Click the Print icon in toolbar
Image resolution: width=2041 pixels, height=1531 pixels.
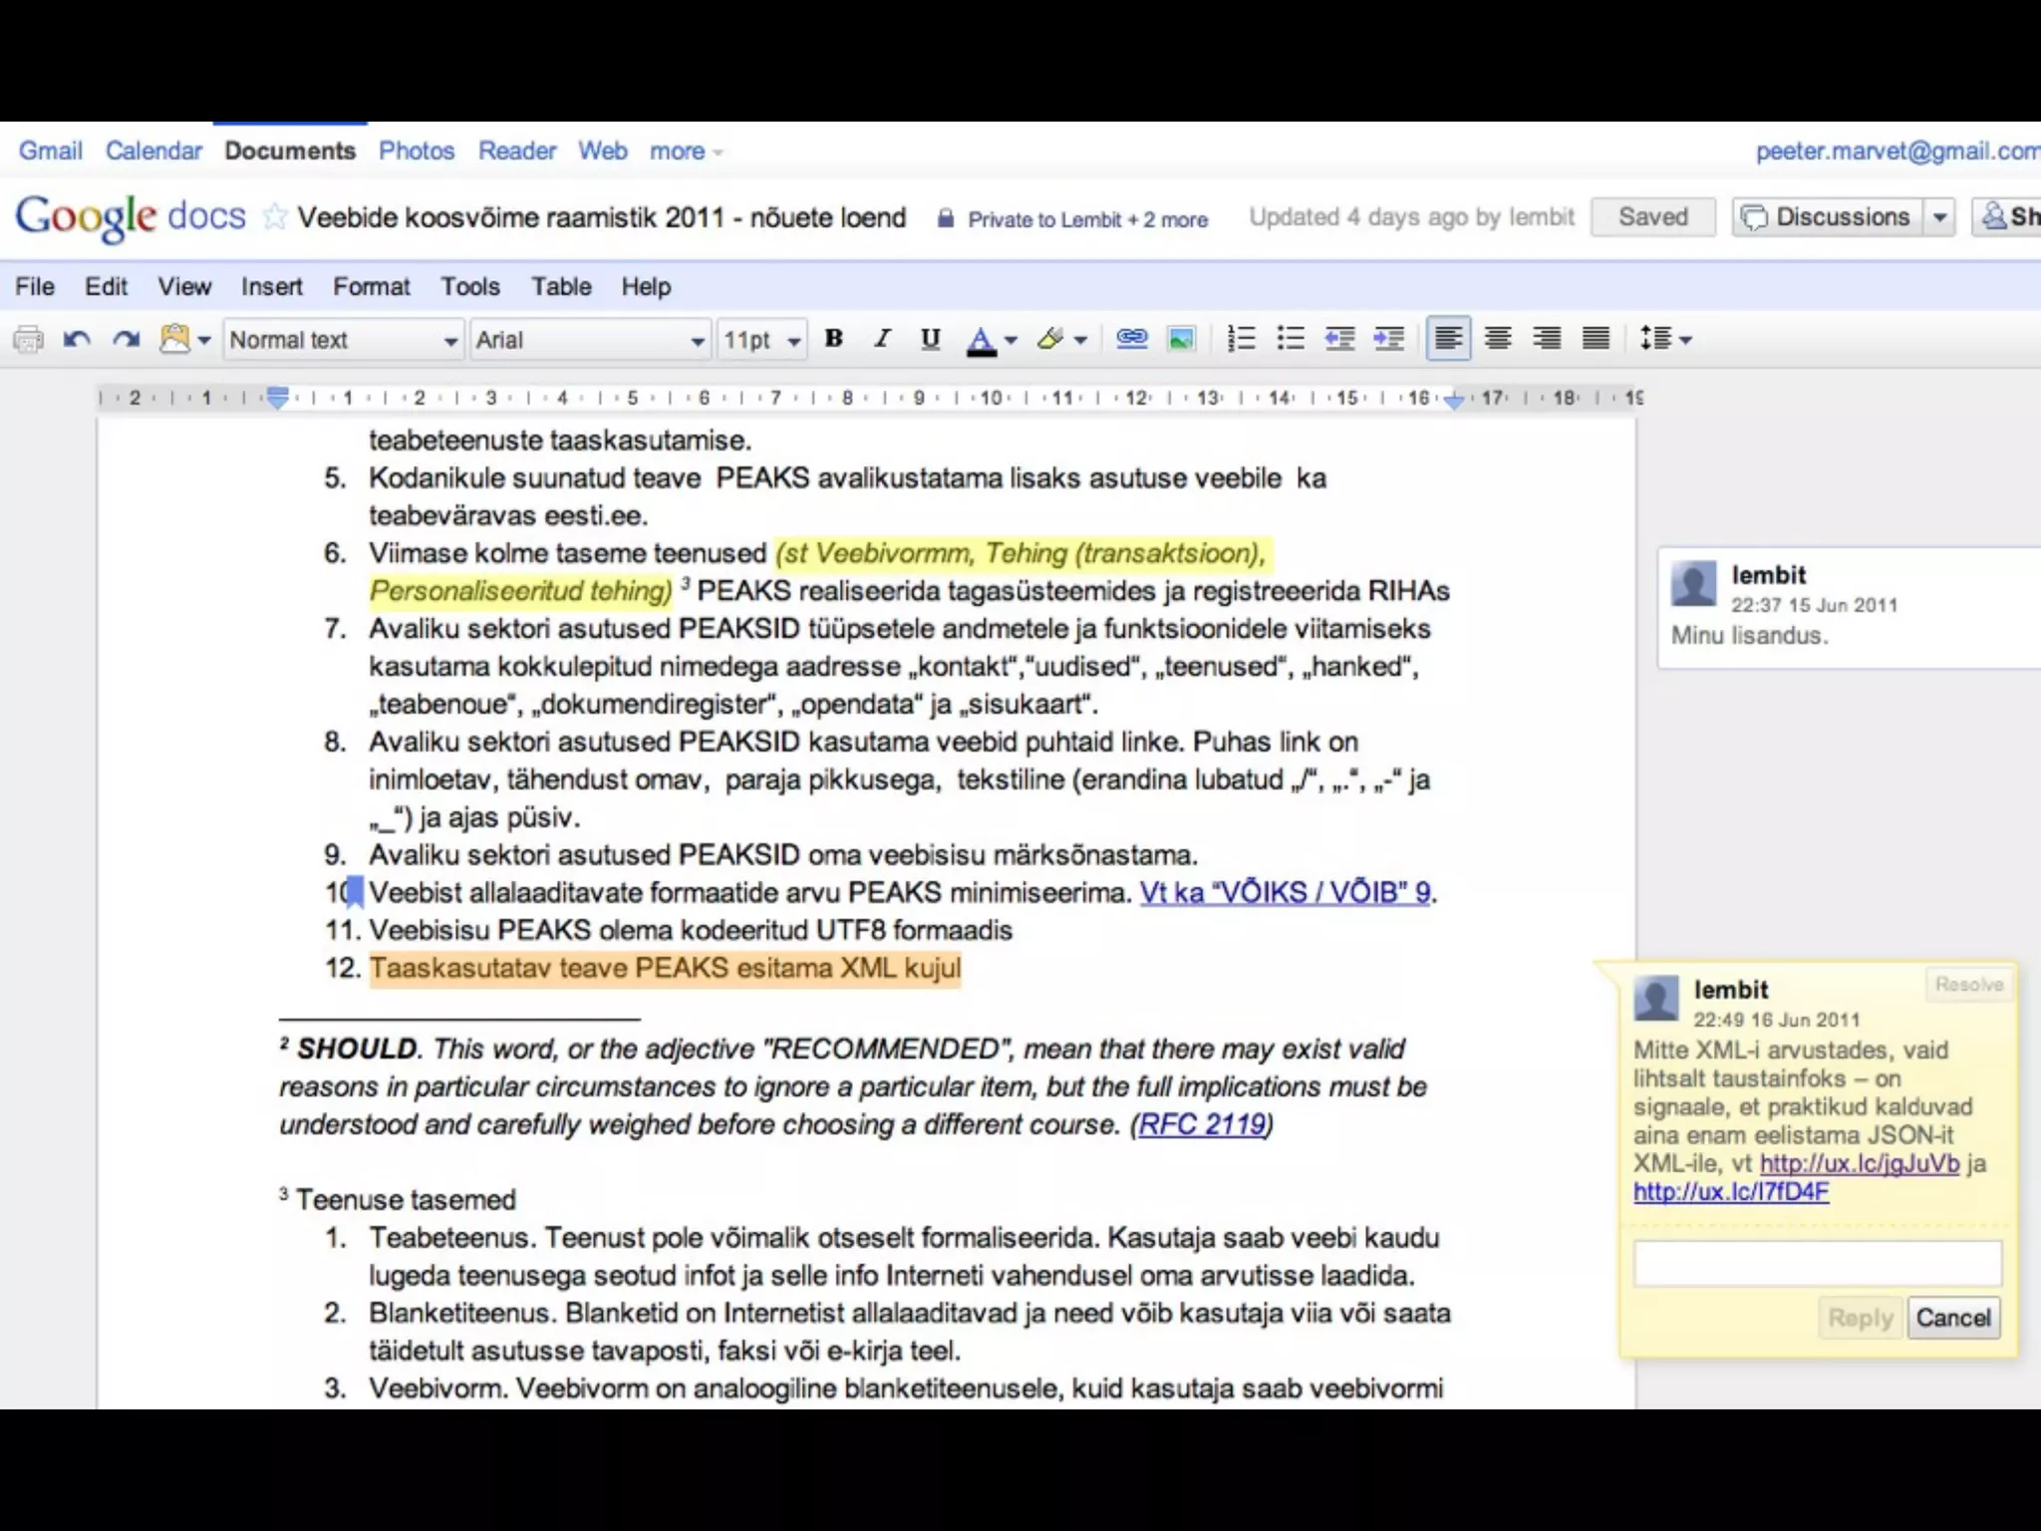click(28, 340)
